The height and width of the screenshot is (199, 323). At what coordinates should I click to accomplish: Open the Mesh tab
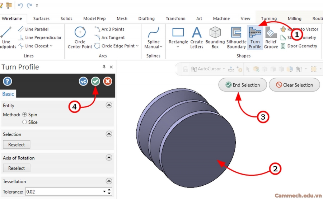point(122,19)
